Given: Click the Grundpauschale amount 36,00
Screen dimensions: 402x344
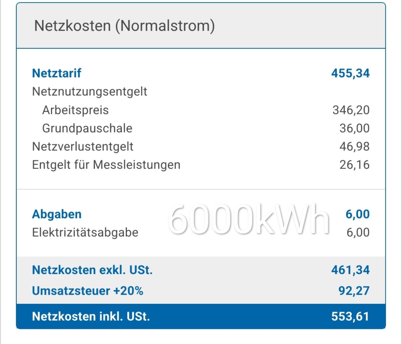Looking at the screenshot, I should pyautogui.click(x=354, y=128).
